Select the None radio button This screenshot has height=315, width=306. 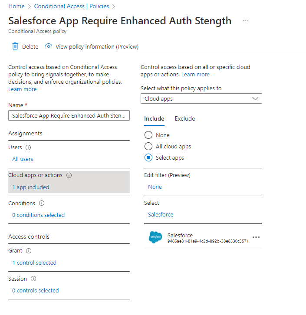(x=148, y=135)
